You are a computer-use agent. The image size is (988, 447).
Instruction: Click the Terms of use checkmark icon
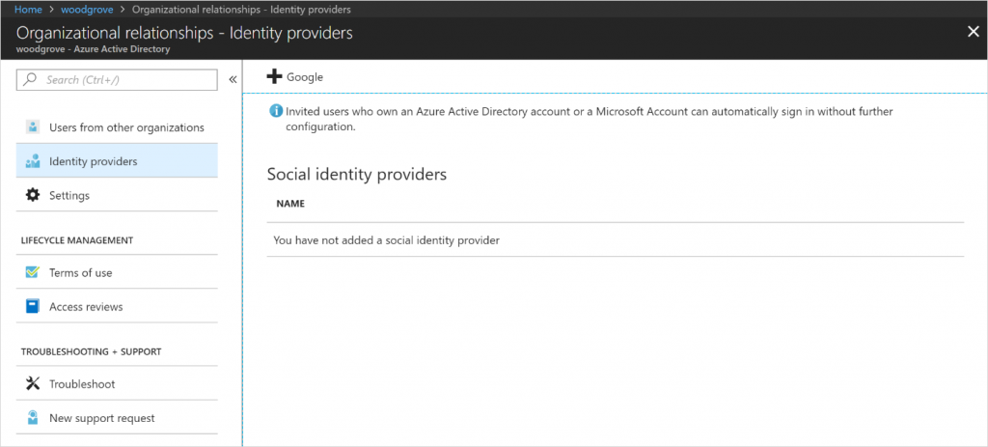pyautogui.click(x=32, y=272)
